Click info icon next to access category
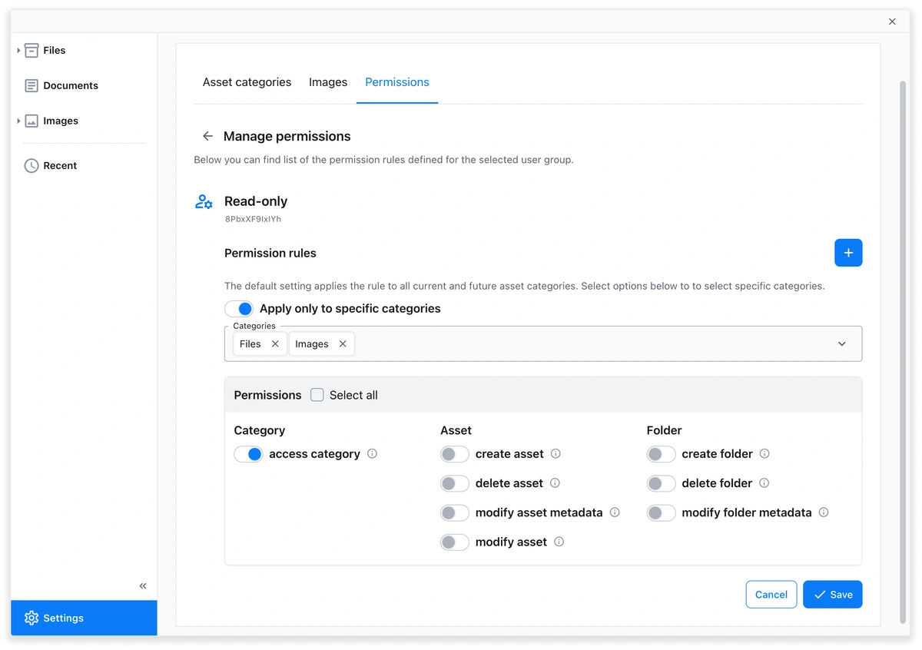This screenshot has height=650, width=922. pos(373,454)
